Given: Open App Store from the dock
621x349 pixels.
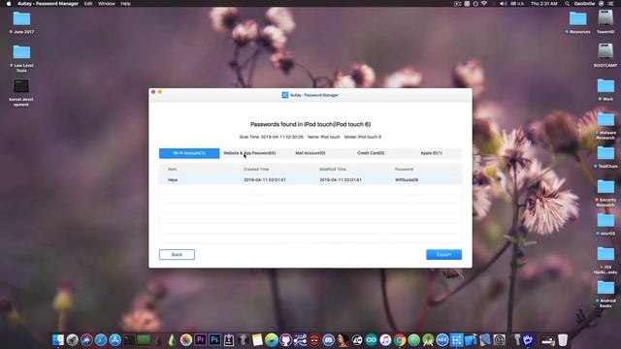Looking at the screenshot, I should (x=114, y=339).
